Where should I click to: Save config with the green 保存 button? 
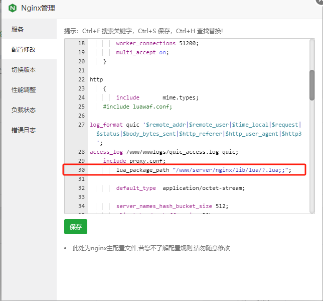(76, 227)
